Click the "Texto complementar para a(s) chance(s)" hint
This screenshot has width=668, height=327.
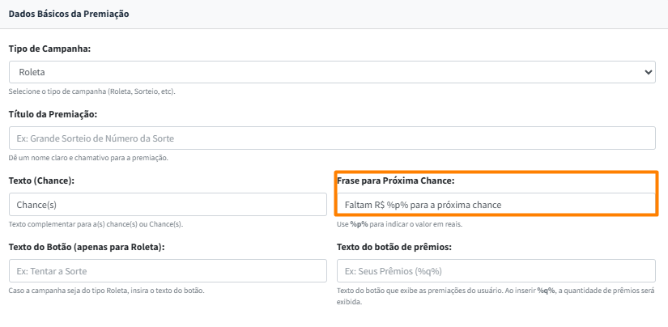coord(96,224)
